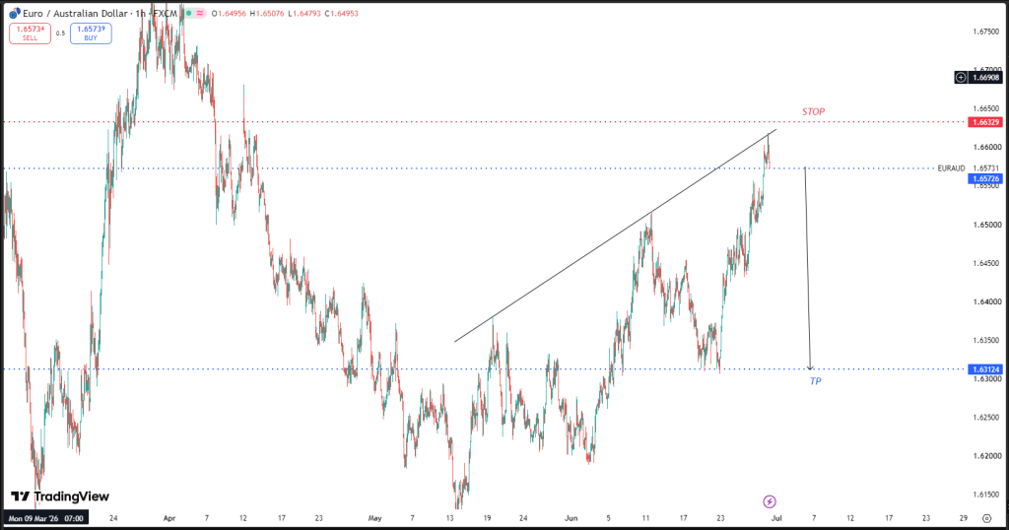The width and height of the screenshot is (1009, 530).
Task: Click the 1.64500 price scale label
Action: [986, 263]
